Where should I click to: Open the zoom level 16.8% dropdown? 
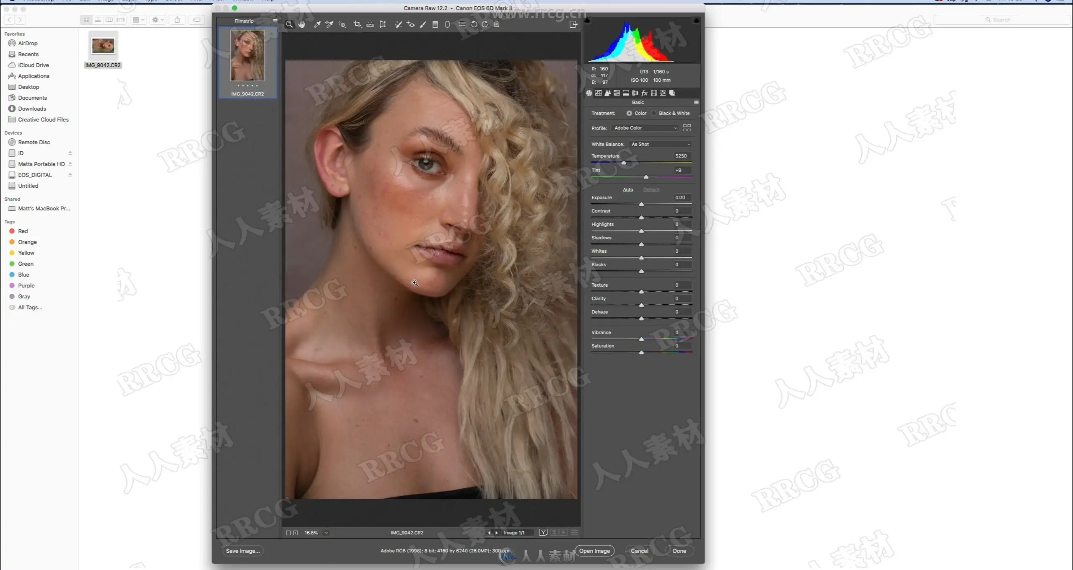click(x=326, y=533)
